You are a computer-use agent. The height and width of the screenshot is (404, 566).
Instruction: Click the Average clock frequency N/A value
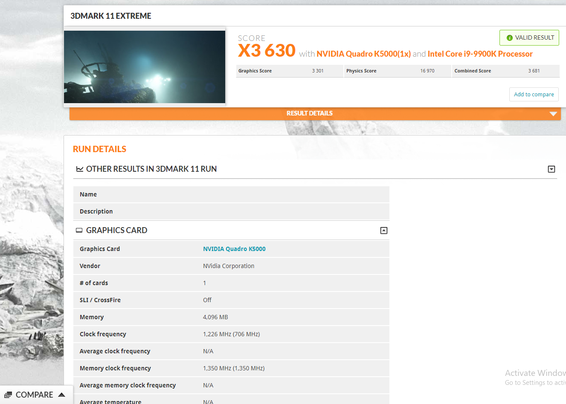208,351
